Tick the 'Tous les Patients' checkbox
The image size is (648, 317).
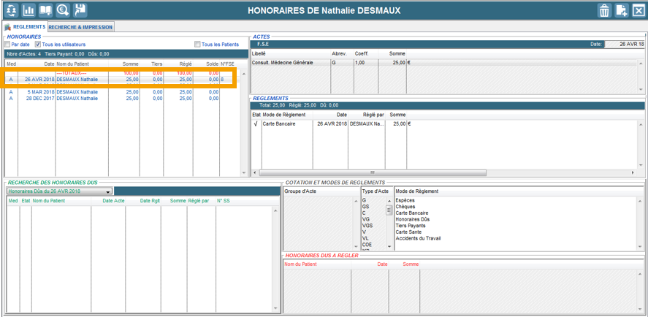tap(197, 45)
